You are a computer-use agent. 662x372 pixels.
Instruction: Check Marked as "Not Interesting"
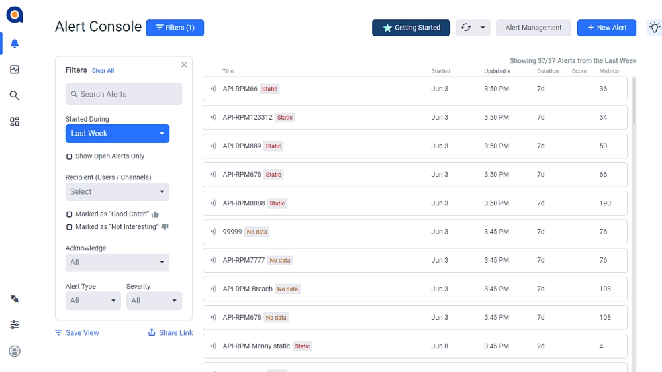[70, 227]
